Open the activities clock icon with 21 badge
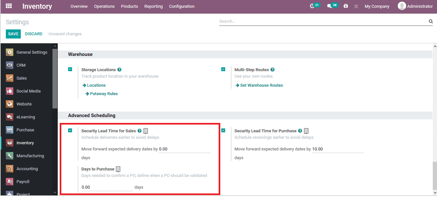Image resolution: width=437 pixels, height=197 pixels. pyautogui.click(x=314, y=6)
